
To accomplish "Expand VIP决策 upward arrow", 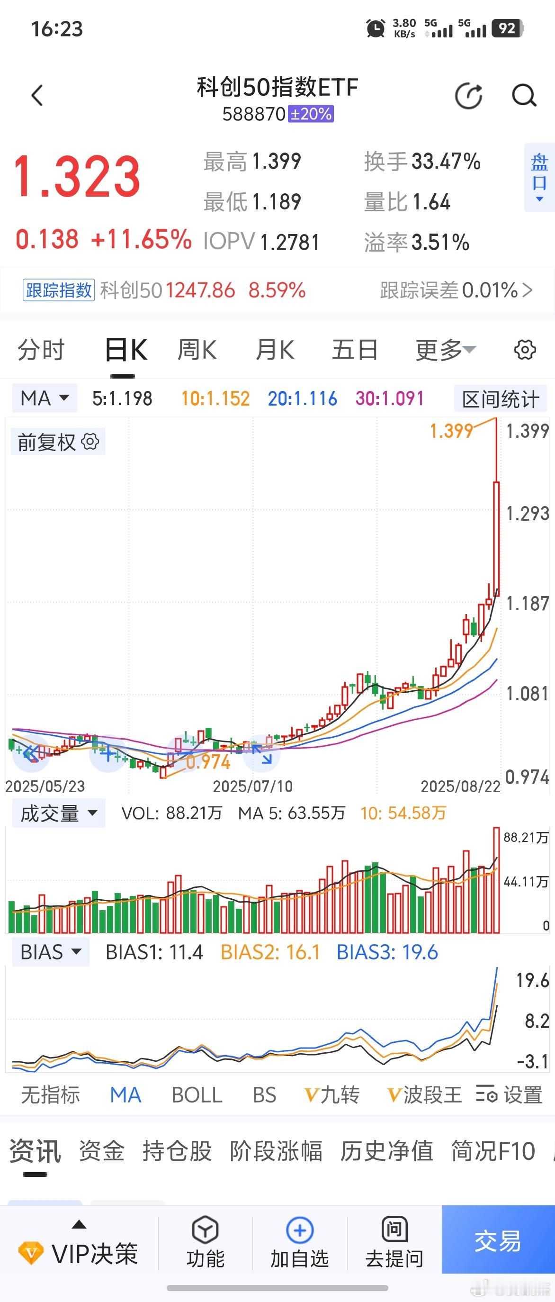I will pyautogui.click(x=79, y=1225).
